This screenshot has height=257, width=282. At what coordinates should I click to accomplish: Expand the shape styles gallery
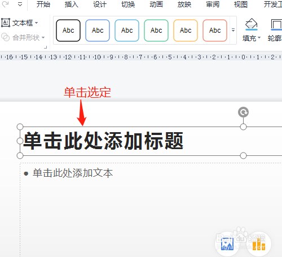pos(233,30)
